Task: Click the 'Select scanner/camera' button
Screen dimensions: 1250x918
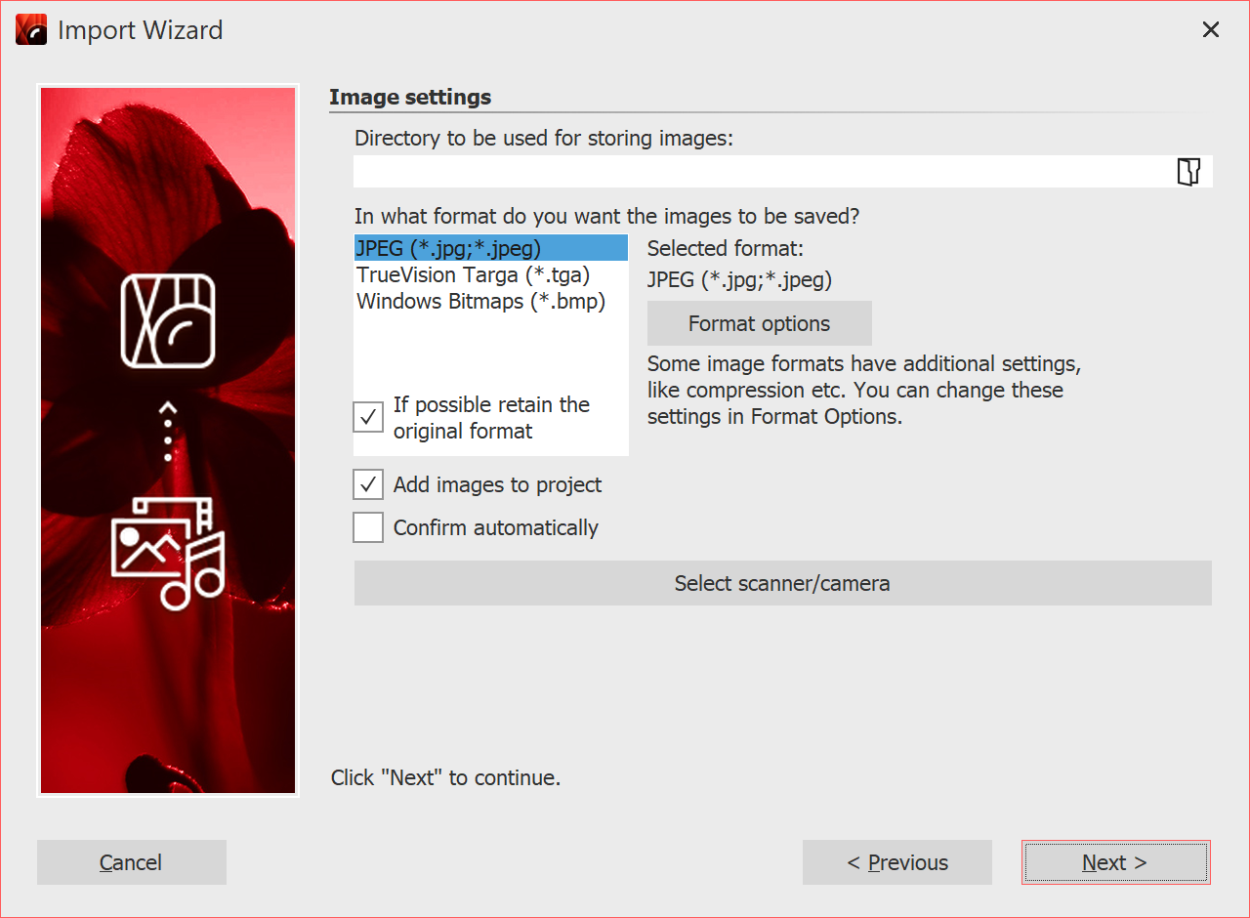Action: pyautogui.click(x=782, y=583)
